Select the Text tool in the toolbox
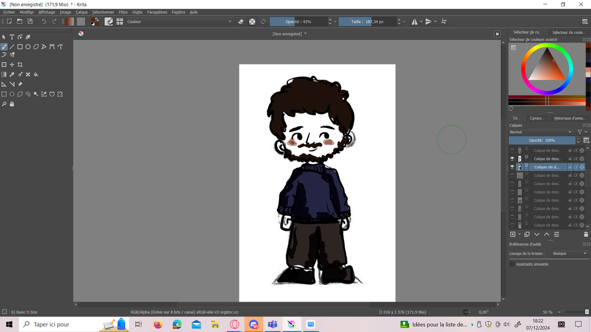The height and width of the screenshot is (332, 591). click(x=12, y=37)
